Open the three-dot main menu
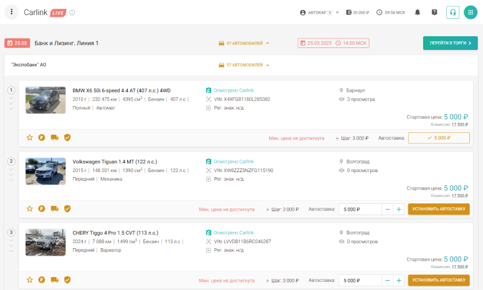The image size is (483, 290). tap(11, 12)
